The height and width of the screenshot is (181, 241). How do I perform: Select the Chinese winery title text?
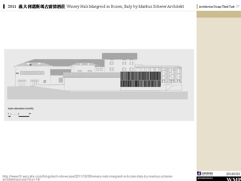pos(42,7)
